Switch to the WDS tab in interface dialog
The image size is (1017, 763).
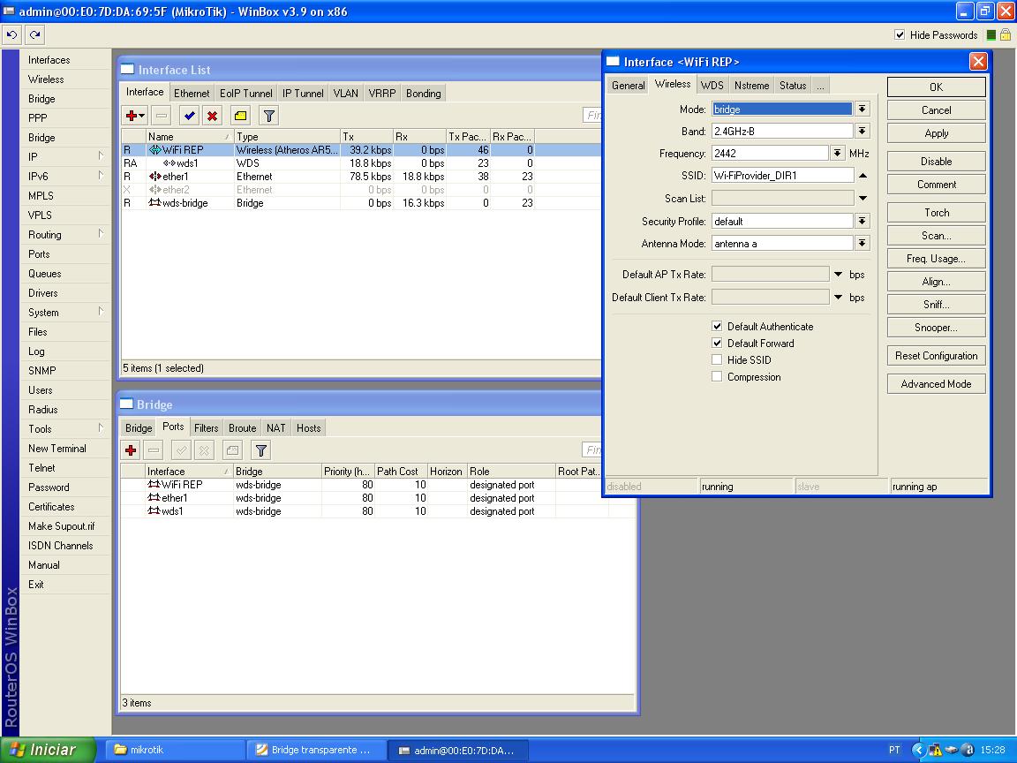(712, 85)
